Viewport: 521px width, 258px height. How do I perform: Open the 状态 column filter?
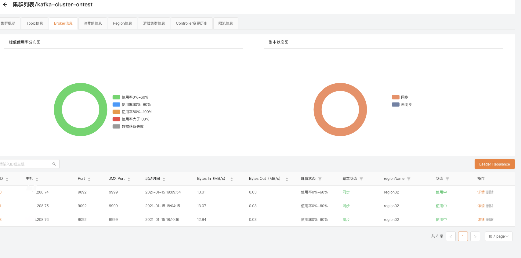point(447,179)
